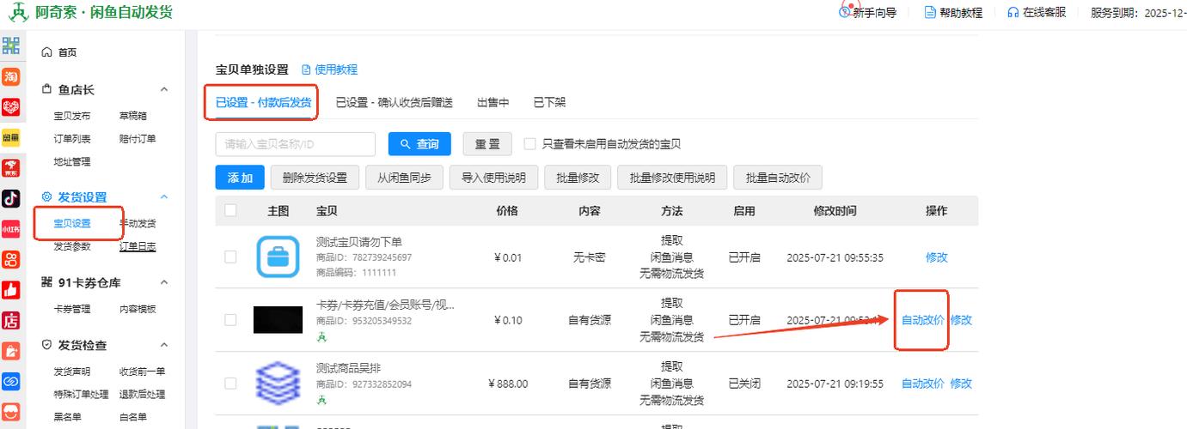Select the checkbox for 测试宝贝请勿下单 row

(230, 257)
